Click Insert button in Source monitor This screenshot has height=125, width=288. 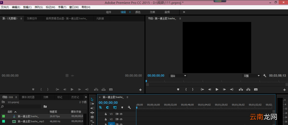point(96,89)
